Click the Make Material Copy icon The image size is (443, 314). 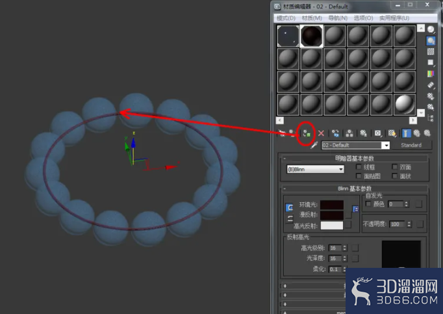[335, 133]
